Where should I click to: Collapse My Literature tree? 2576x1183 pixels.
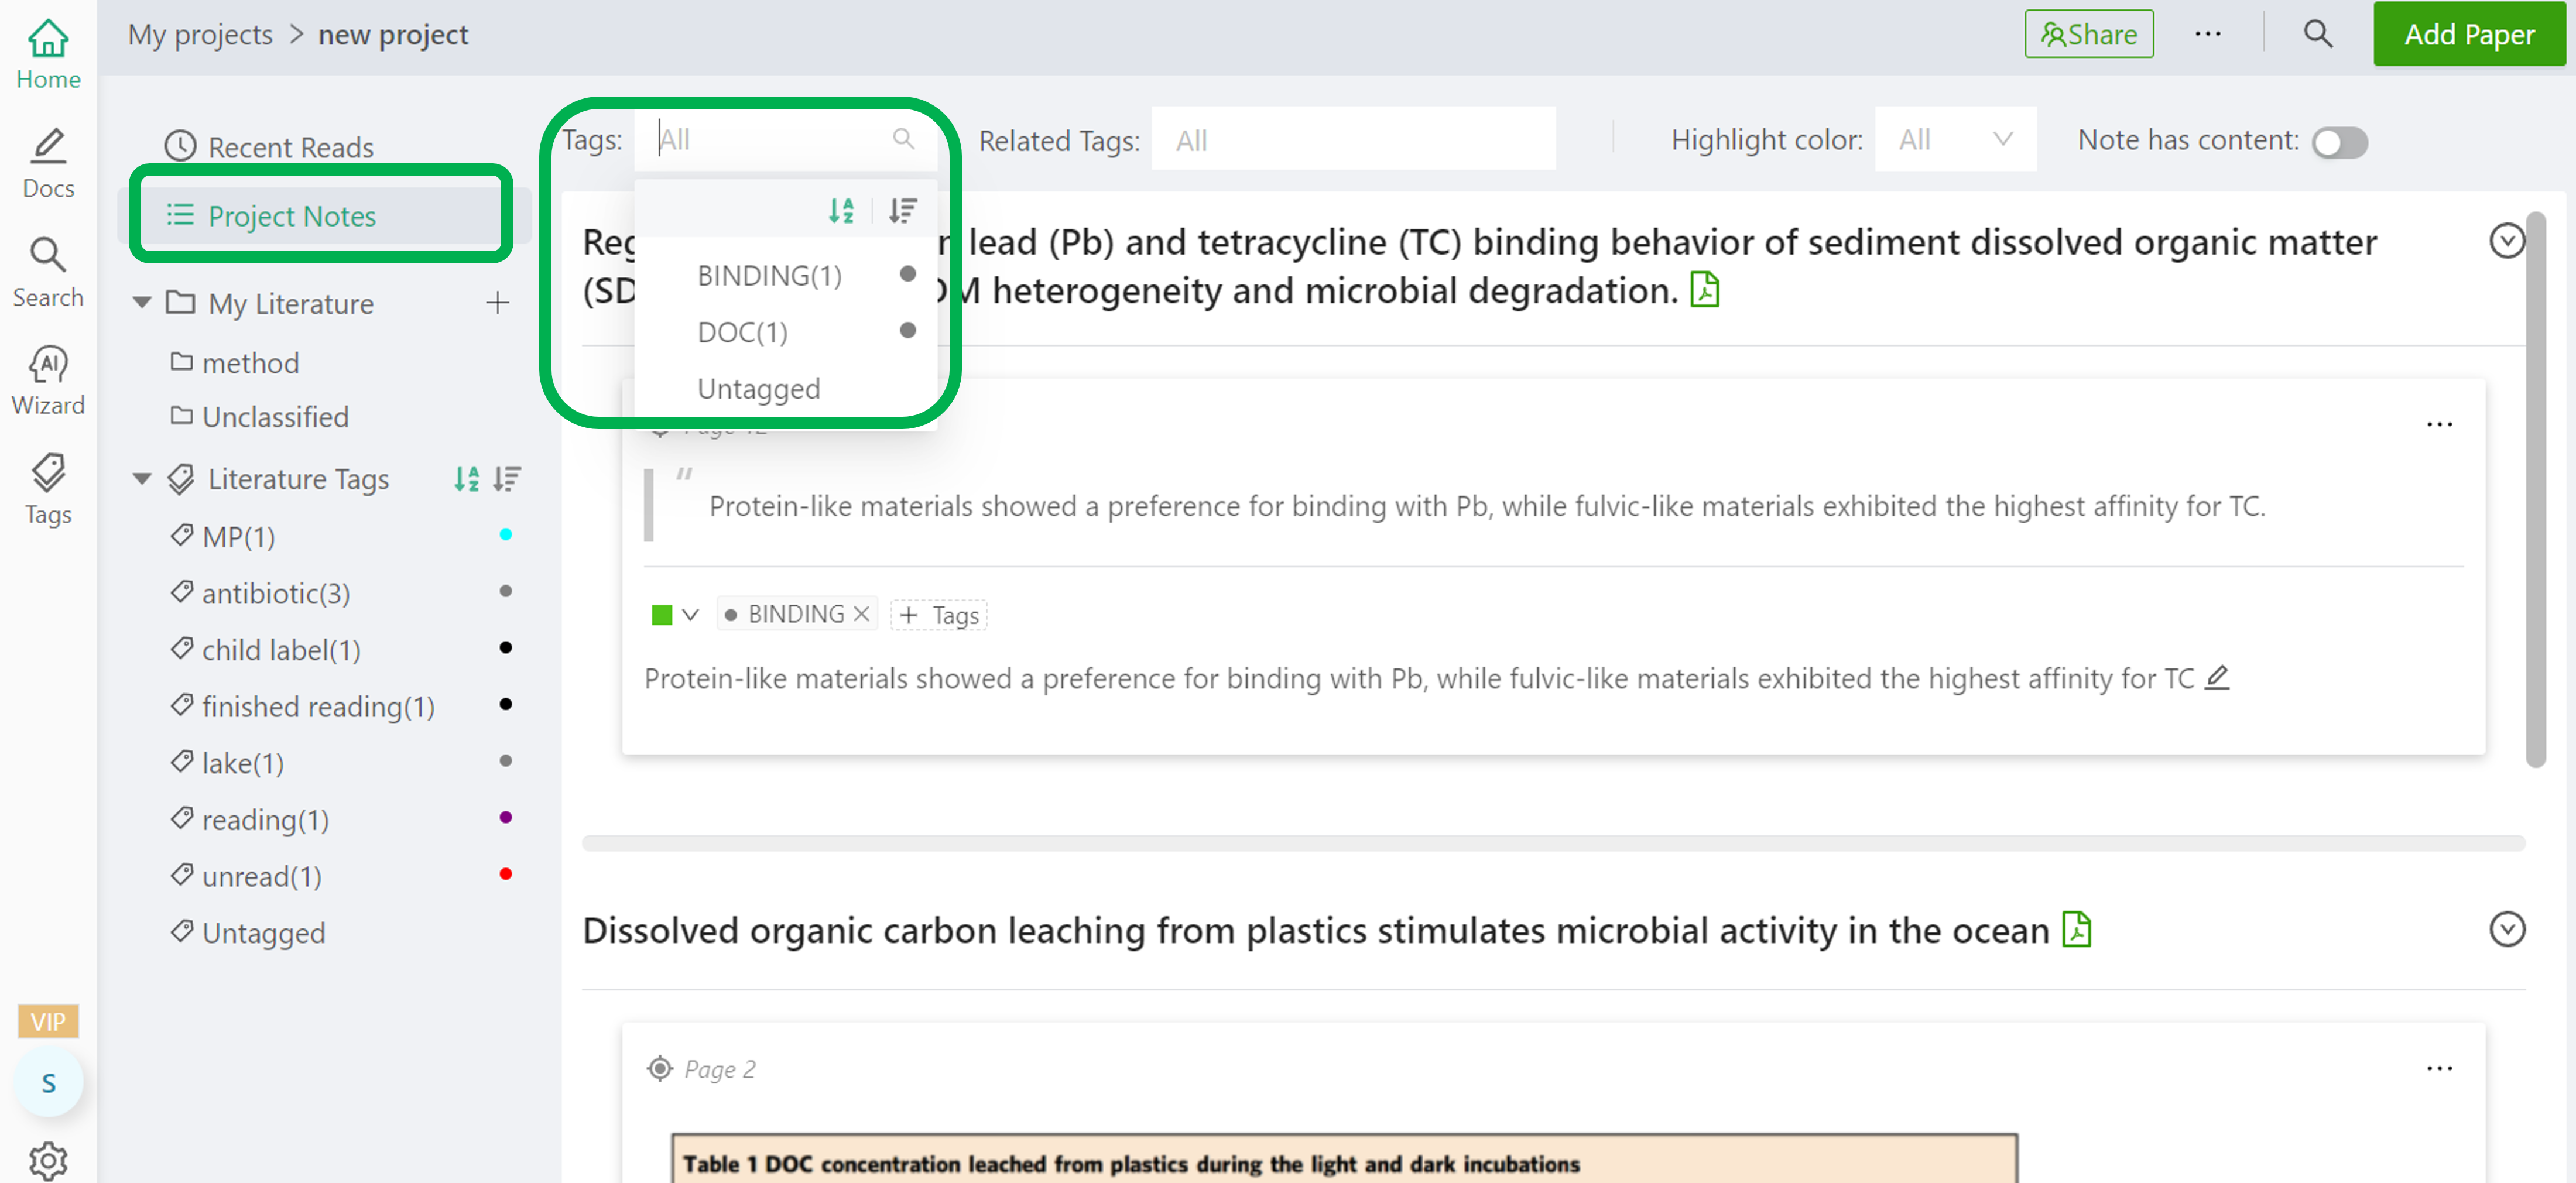pos(142,303)
